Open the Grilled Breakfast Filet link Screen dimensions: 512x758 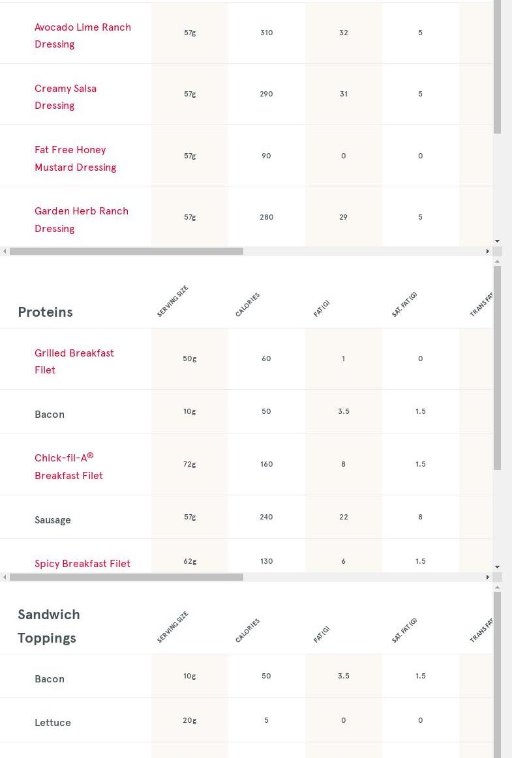pos(74,362)
